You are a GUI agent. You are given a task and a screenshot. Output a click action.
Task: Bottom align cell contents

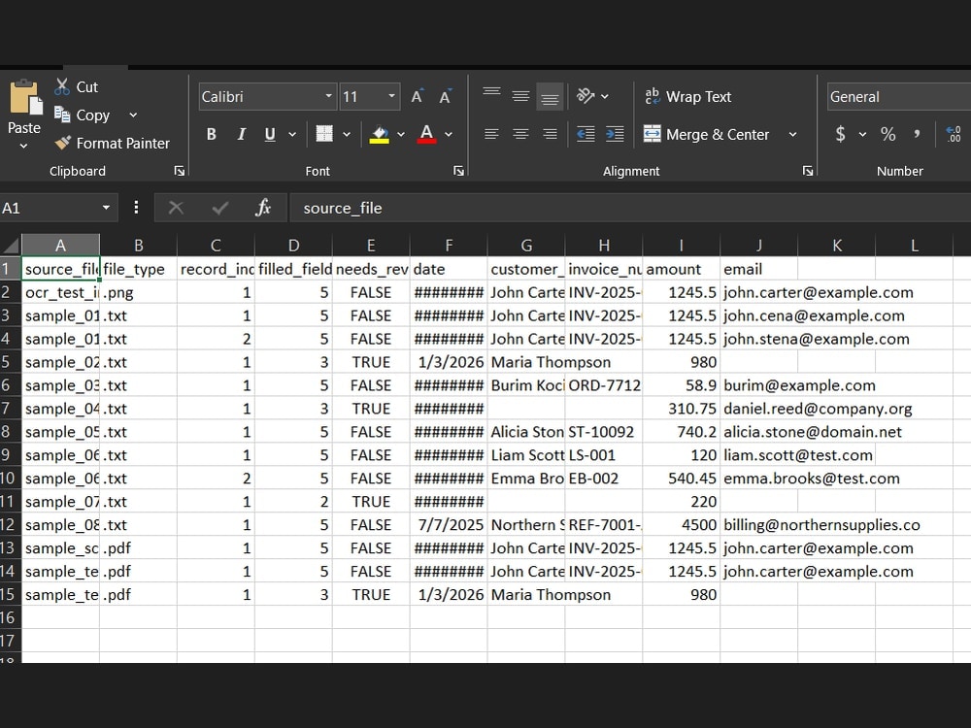(x=550, y=96)
